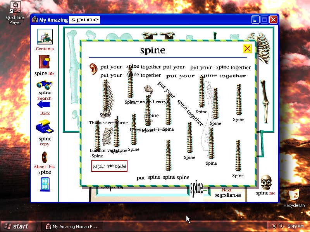The height and width of the screenshot is (232, 310).
Task: Select the Cervical vertebrae label
Action: (148, 130)
